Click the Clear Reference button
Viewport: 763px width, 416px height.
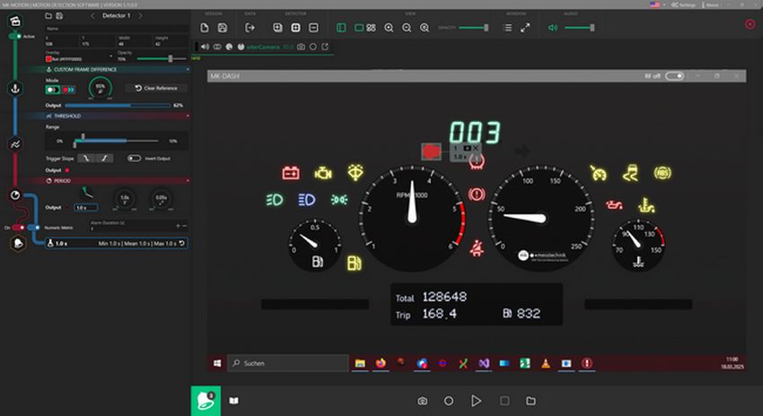click(x=157, y=88)
